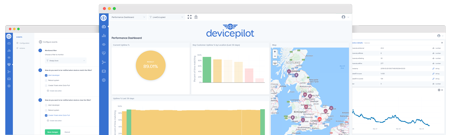Screen dimensions: 451x135
Task: Open the save disk icon in the main sidebar
Action: pos(104,71)
